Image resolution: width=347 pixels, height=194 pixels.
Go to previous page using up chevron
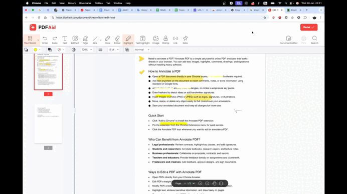[185, 183]
